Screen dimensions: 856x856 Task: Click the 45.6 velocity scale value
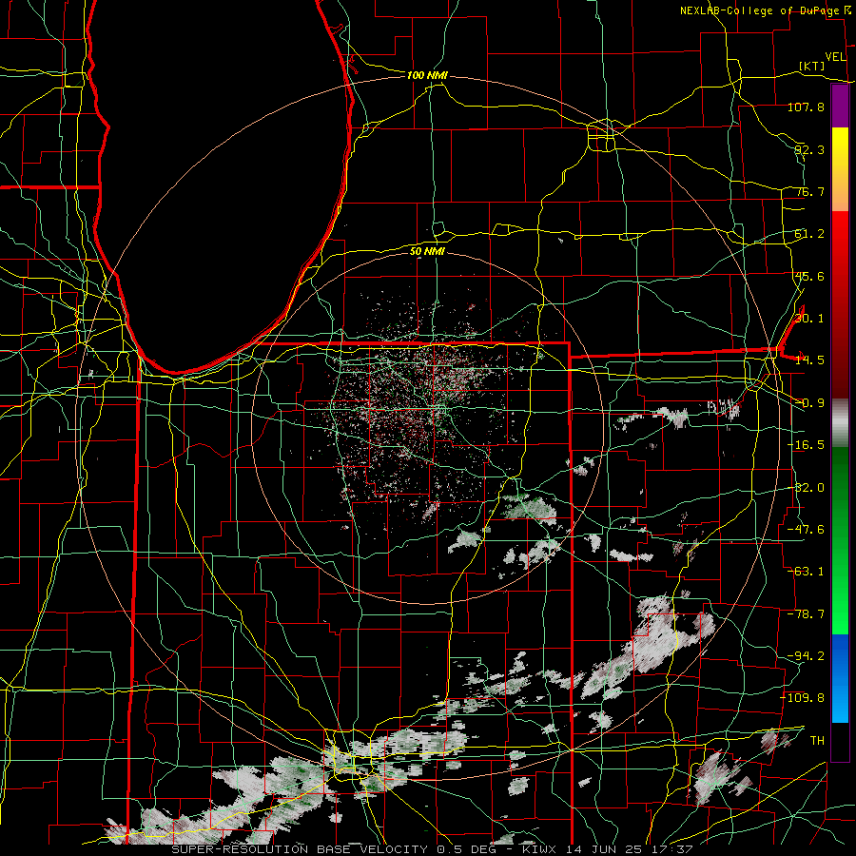coord(809,276)
